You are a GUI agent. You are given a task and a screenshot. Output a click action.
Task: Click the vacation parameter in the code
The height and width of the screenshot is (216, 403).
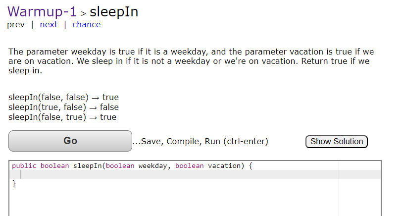click(x=224, y=165)
